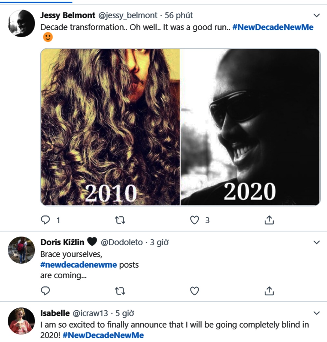Image resolution: width=327 pixels, height=342 pixels.
Task: Open the 2020 black-and-white photo
Action: (x=250, y=127)
